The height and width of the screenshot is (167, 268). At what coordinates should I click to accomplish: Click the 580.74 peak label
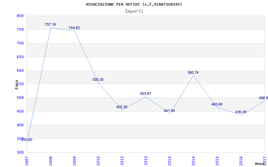point(193,72)
